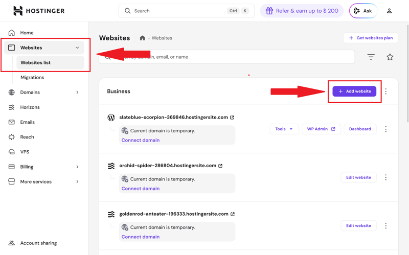Image resolution: width=409 pixels, height=255 pixels.
Task: Click three-dot menu for Business plan
Action: [x=386, y=91]
